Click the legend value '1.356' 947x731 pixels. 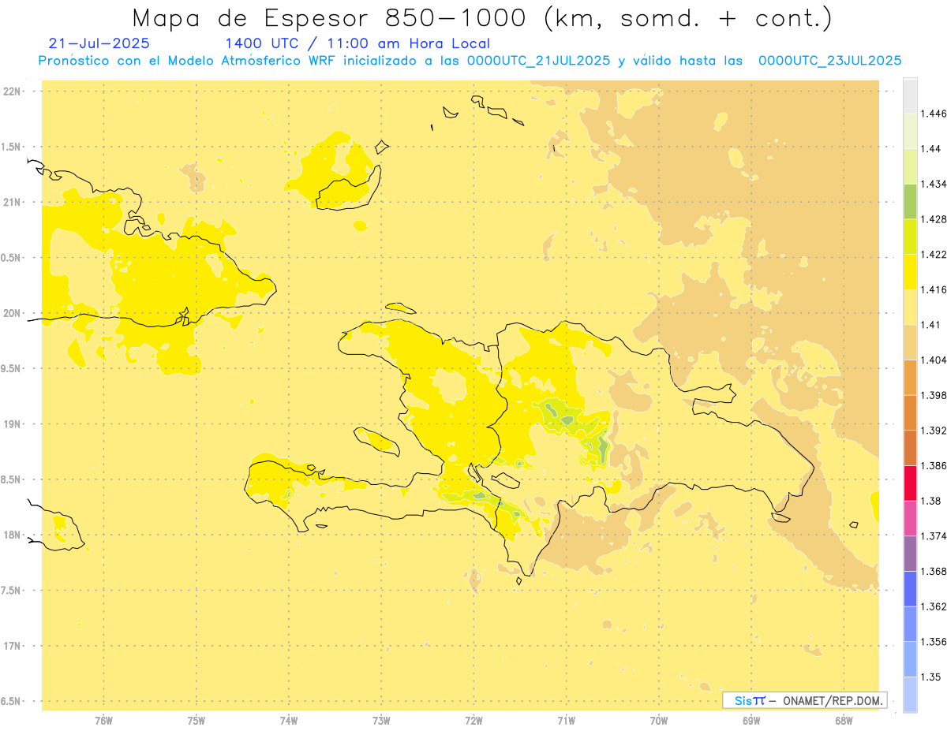933,642
